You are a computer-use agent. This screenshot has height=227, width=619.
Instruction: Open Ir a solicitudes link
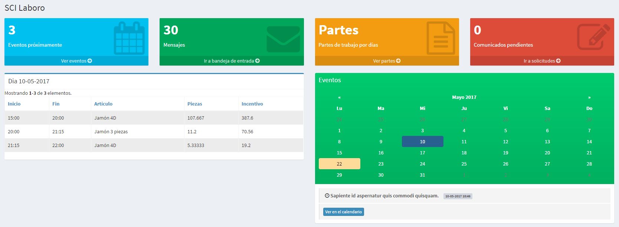pos(542,61)
